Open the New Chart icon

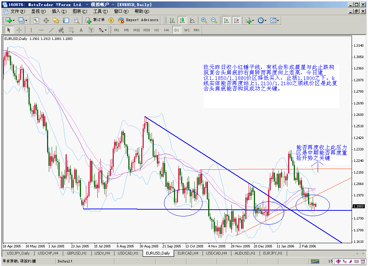tap(9, 20)
